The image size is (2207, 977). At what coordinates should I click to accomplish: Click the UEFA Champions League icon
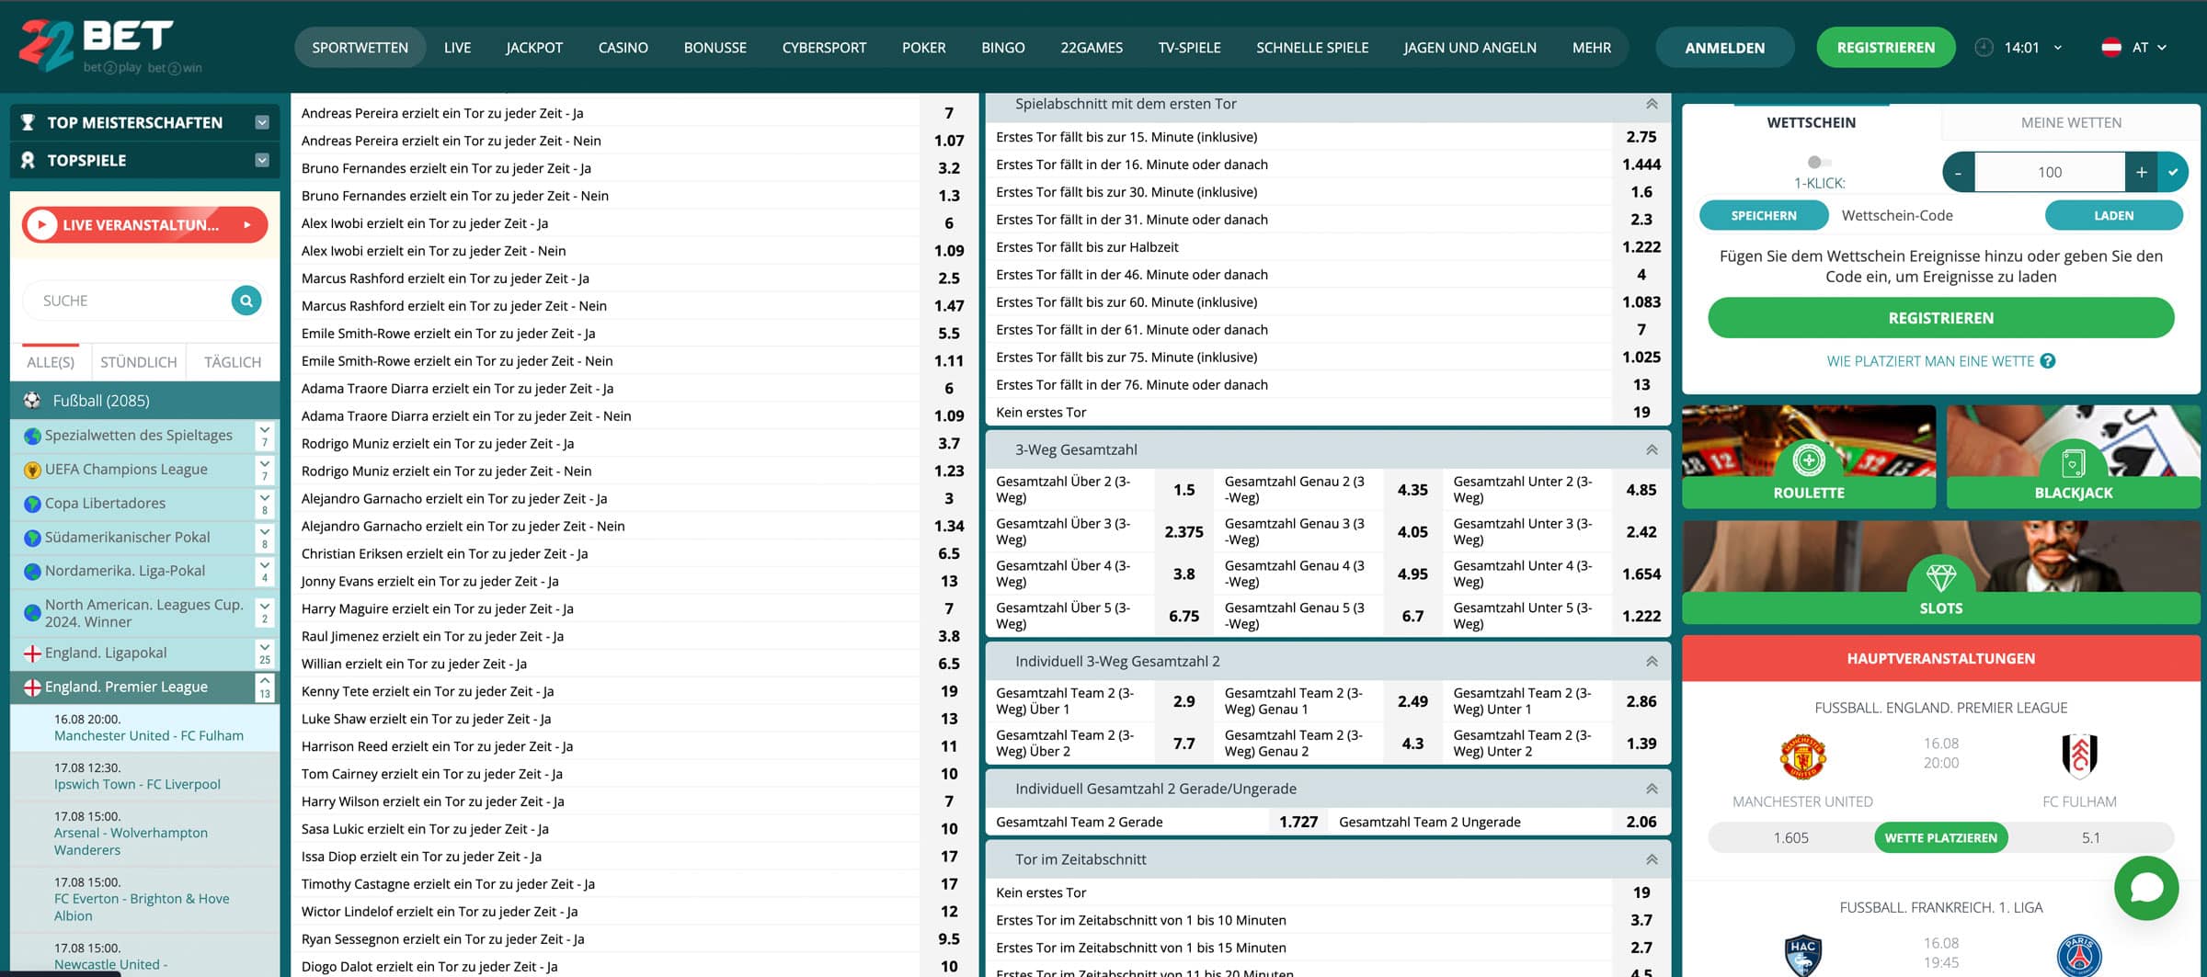click(32, 470)
